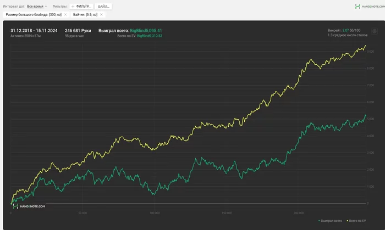The height and width of the screenshot is (230, 385).
Task: Select the Размер большого блайнда filter chip
Action: click(x=34, y=14)
